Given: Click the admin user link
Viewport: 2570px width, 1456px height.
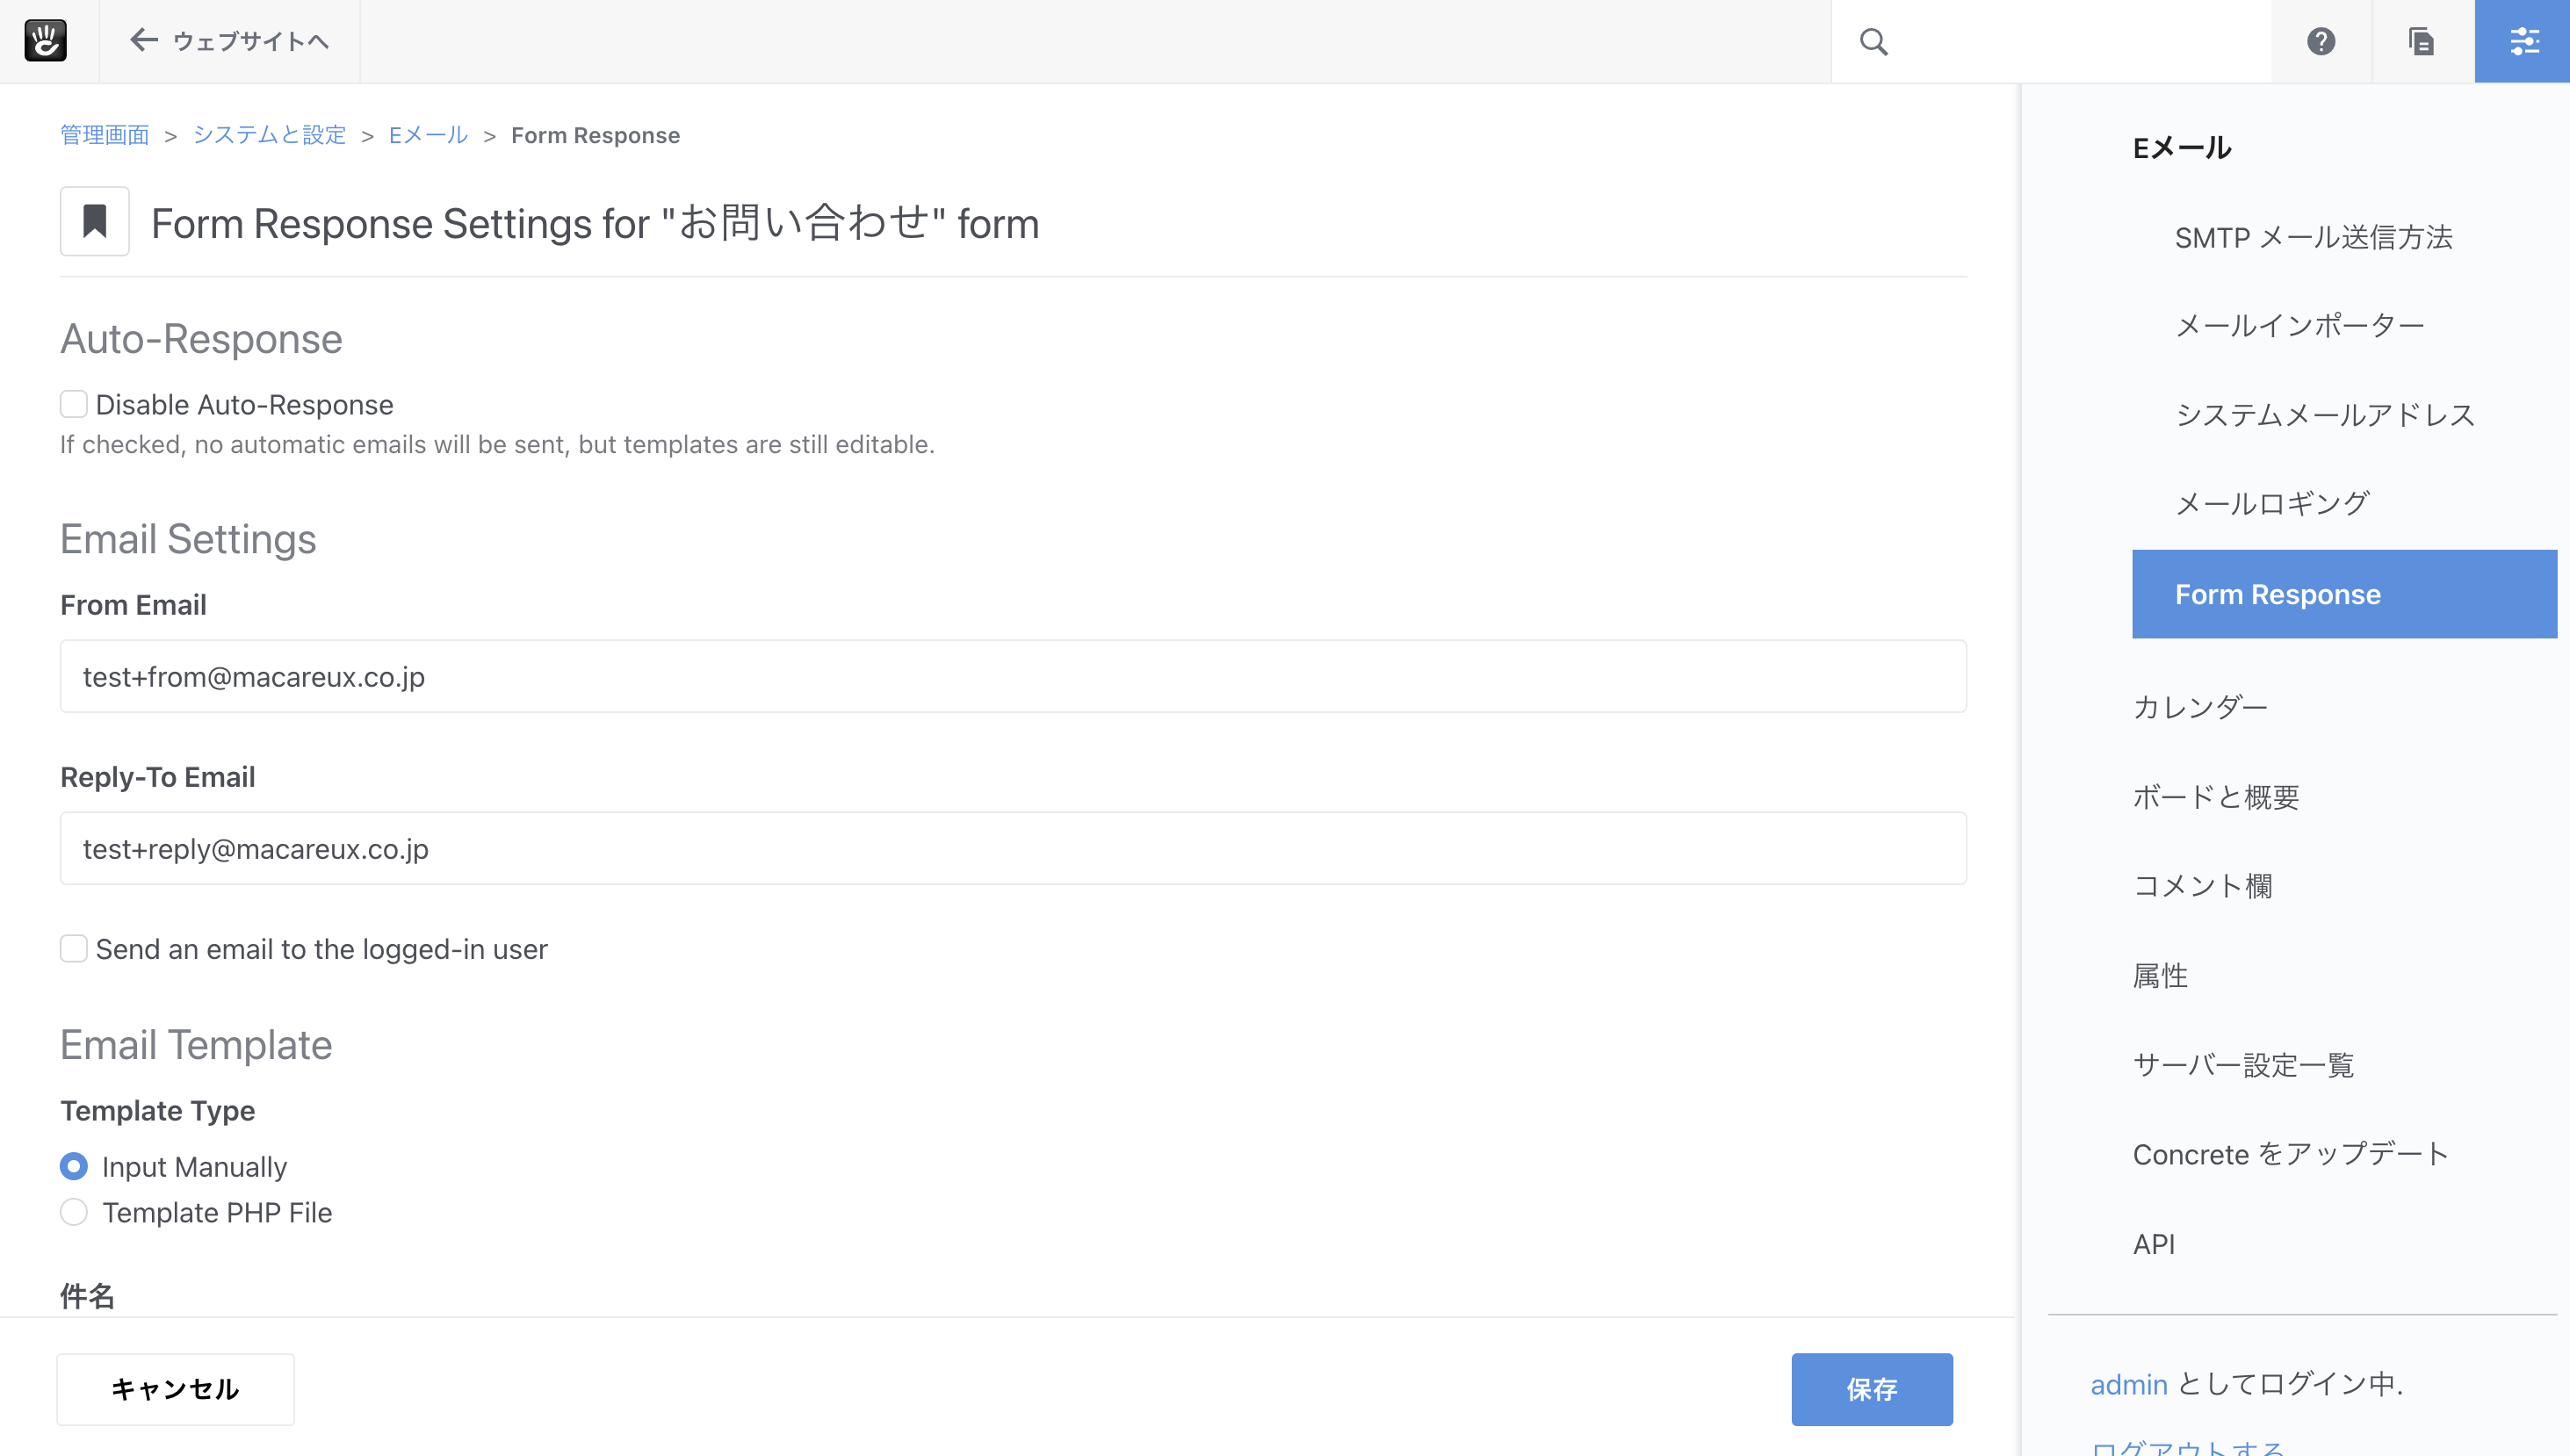Looking at the screenshot, I should pos(2128,1384).
